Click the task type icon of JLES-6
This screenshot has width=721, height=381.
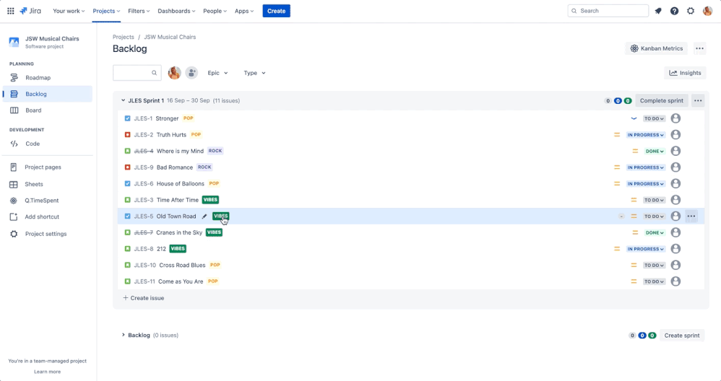tap(127, 183)
